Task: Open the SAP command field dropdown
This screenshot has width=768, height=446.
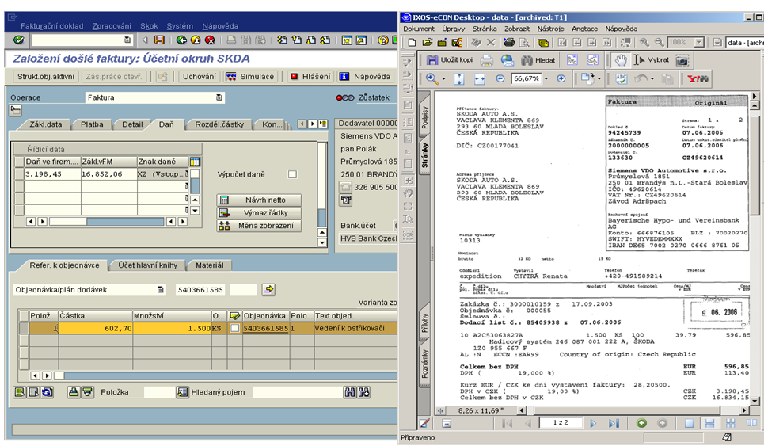Action: point(127,40)
